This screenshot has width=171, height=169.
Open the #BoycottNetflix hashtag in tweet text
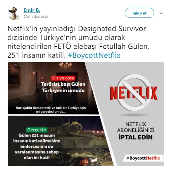pos(94,55)
